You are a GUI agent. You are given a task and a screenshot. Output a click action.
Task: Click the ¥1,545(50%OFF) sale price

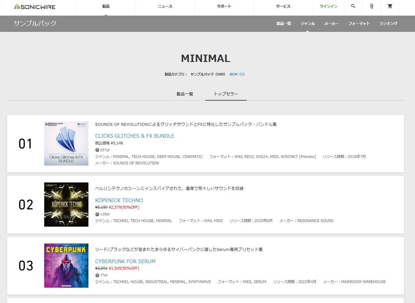point(124,268)
